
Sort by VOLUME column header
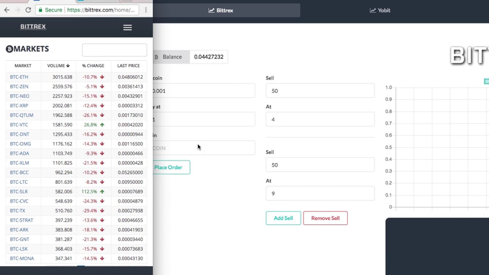58,66
